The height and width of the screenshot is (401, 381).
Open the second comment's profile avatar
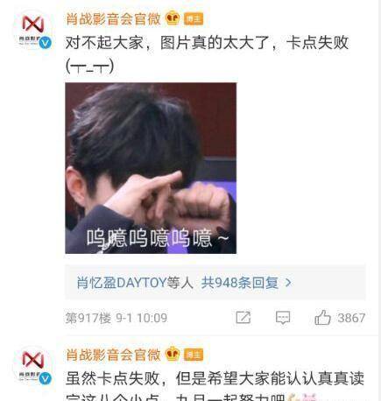click(33, 367)
